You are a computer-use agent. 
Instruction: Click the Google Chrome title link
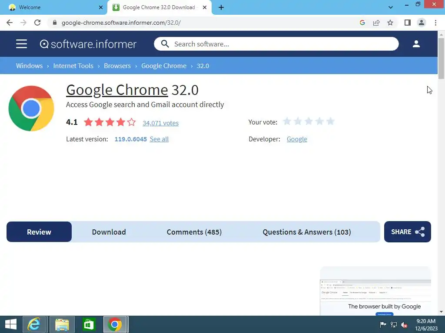pyautogui.click(x=117, y=90)
